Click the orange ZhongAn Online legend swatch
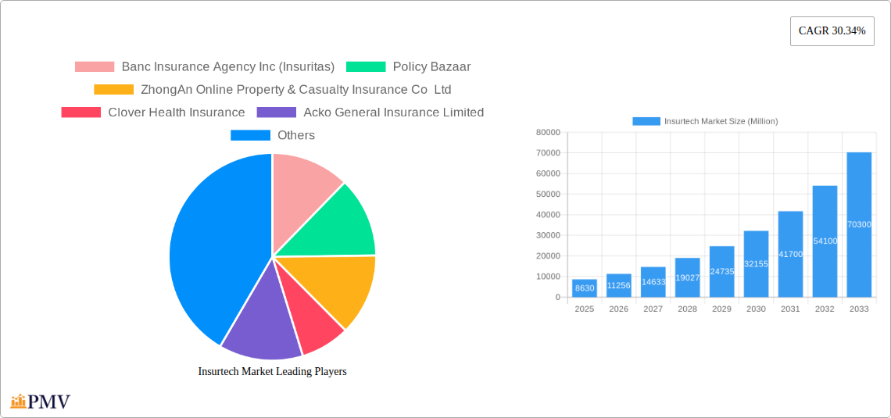The width and height of the screenshot is (891, 418). click(x=113, y=90)
